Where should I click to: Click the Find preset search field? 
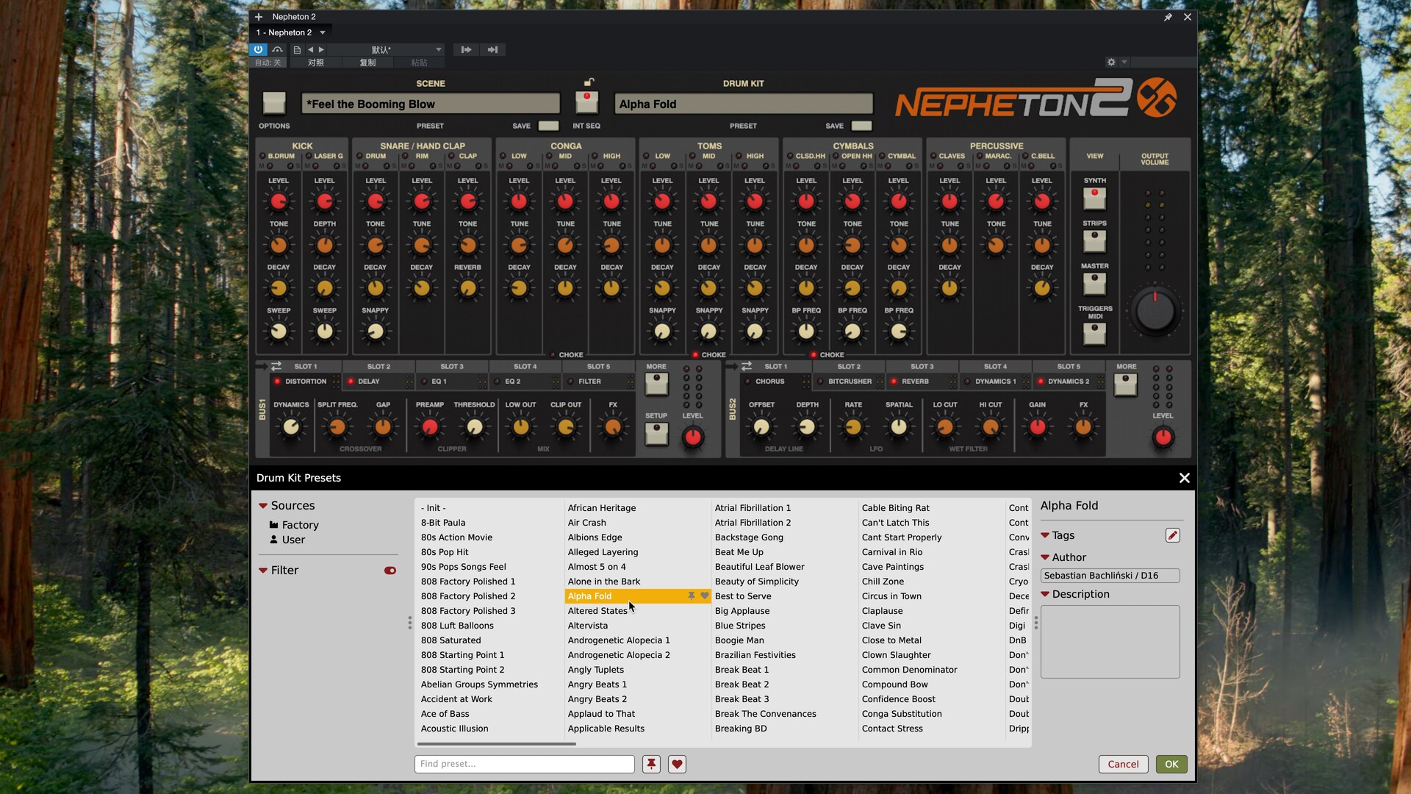[x=525, y=765]
